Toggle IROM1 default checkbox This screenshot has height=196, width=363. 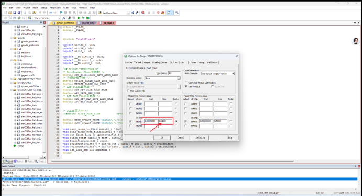tap(130, 121)
